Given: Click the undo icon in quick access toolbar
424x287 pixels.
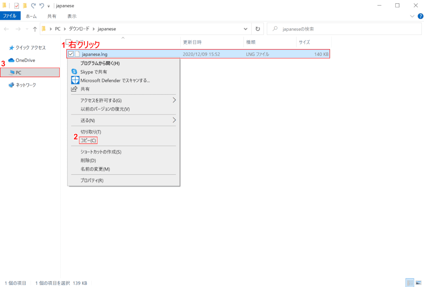Looking at the screenshot, I should [41, 6].
